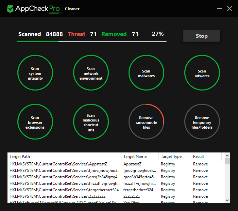Select Scan malicious shortcut urls circle
Viewport: 238px width, 211px height.
point(91,123)
